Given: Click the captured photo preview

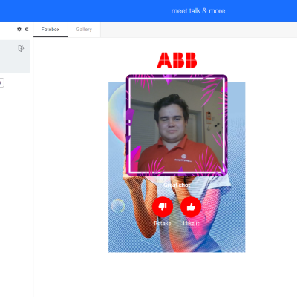Looking at the screenshot, I should pyautogui.click(x=177, y=125).
